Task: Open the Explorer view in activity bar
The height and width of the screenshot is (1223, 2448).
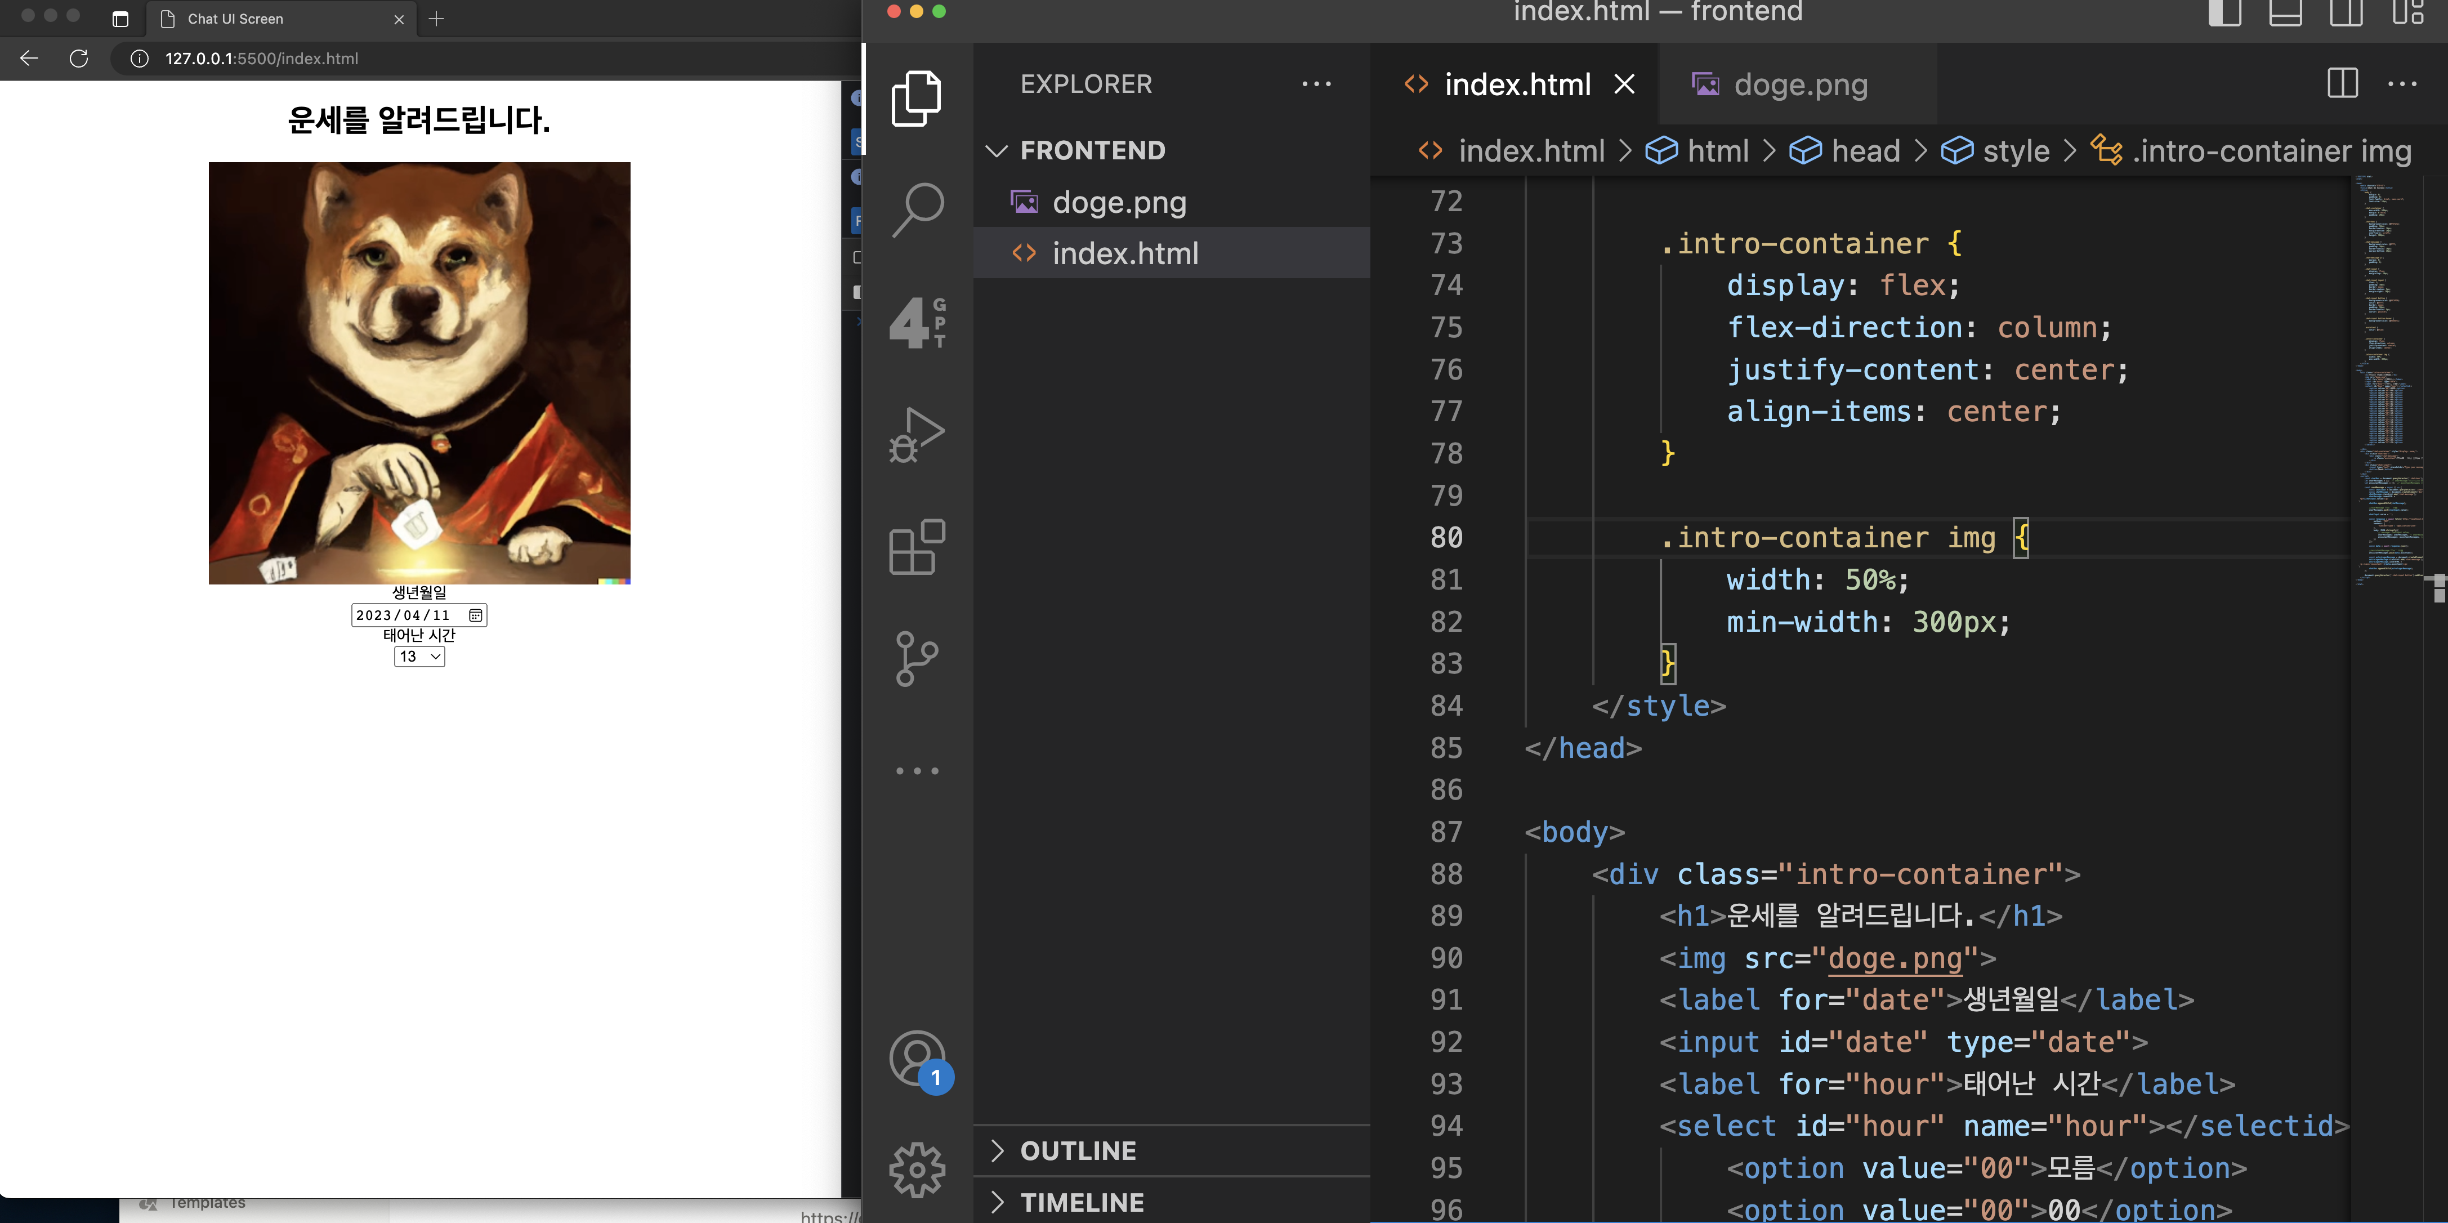Action: click(916, 98)
